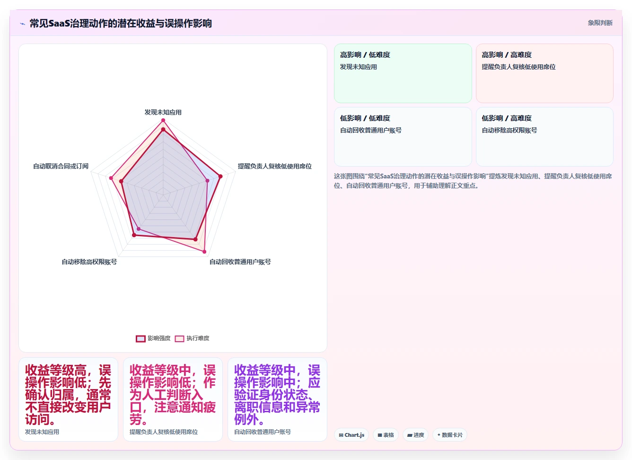Select the 提醒负责人复核低使用席位 radar axis label
Screen dimensions: 632x460
coord(274,166)
